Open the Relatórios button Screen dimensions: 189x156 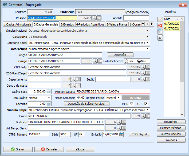tap(171, 122)
